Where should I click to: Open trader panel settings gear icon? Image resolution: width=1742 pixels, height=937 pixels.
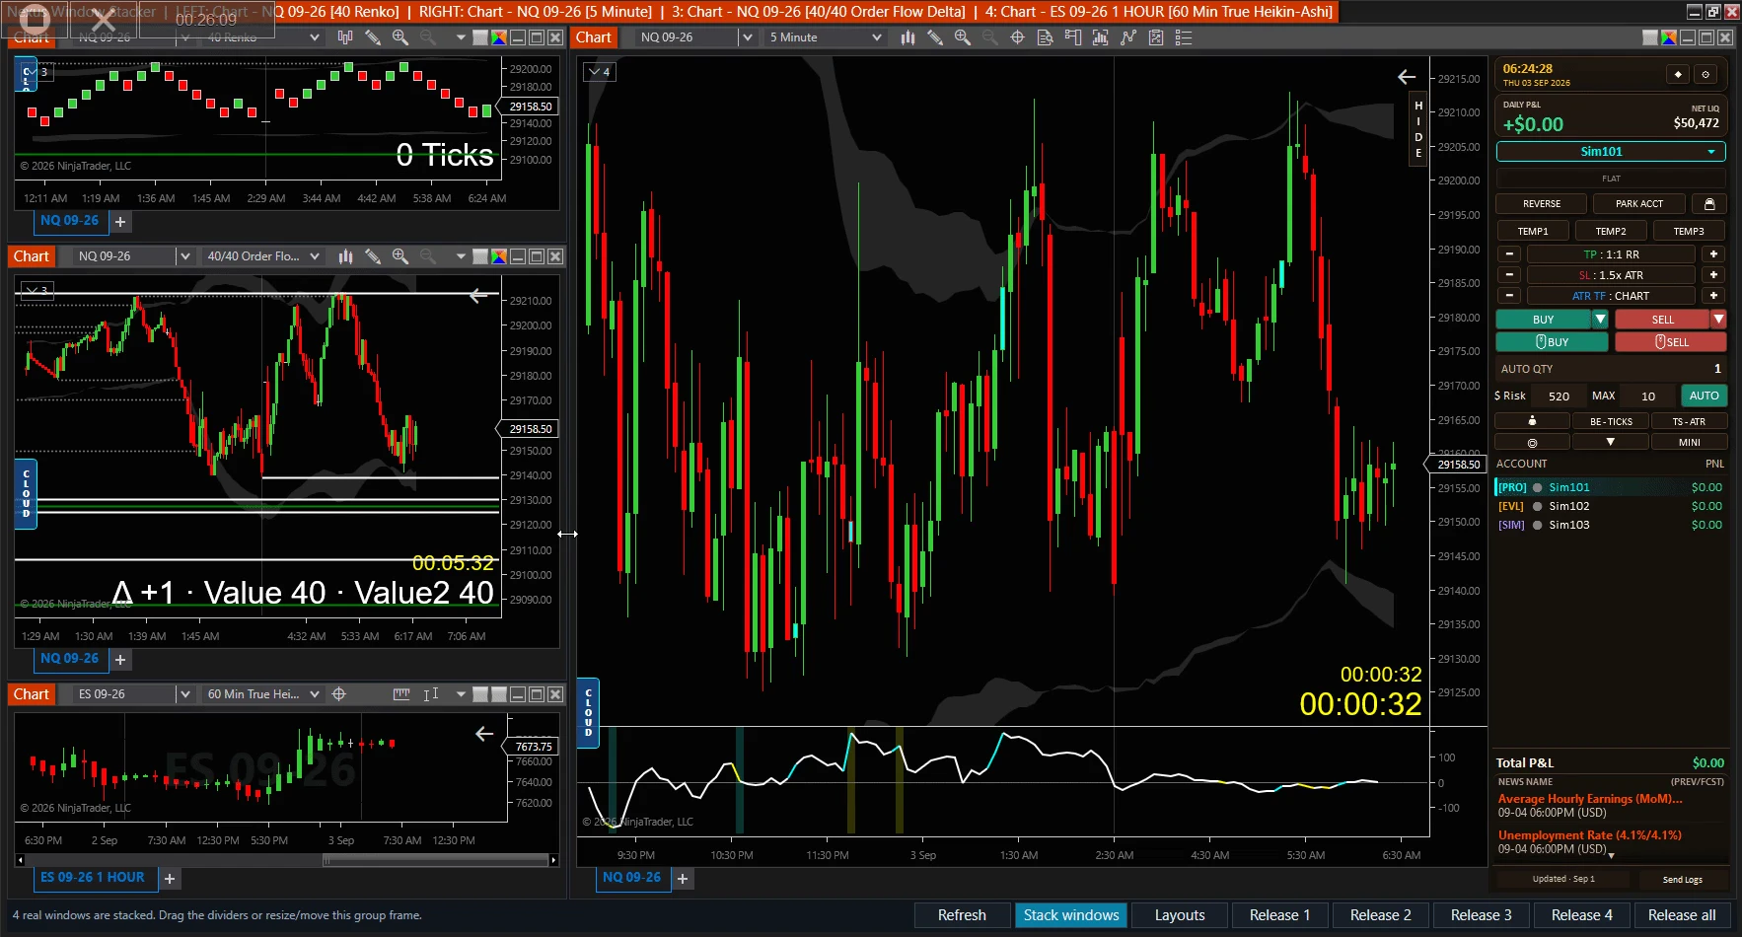1706,75
